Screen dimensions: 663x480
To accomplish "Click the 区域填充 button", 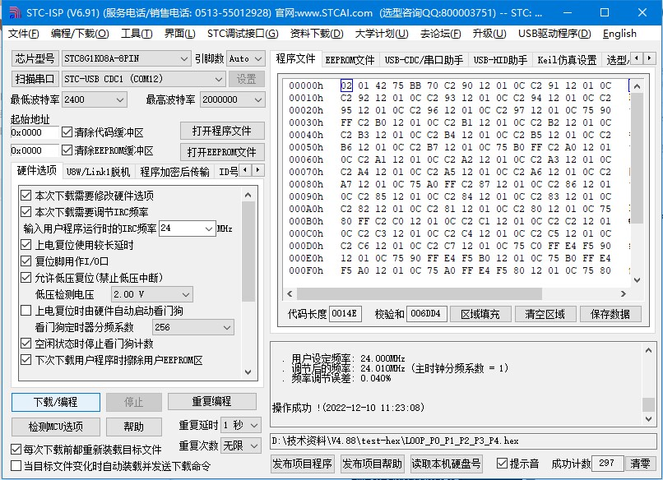I will (x=480, y=314).
